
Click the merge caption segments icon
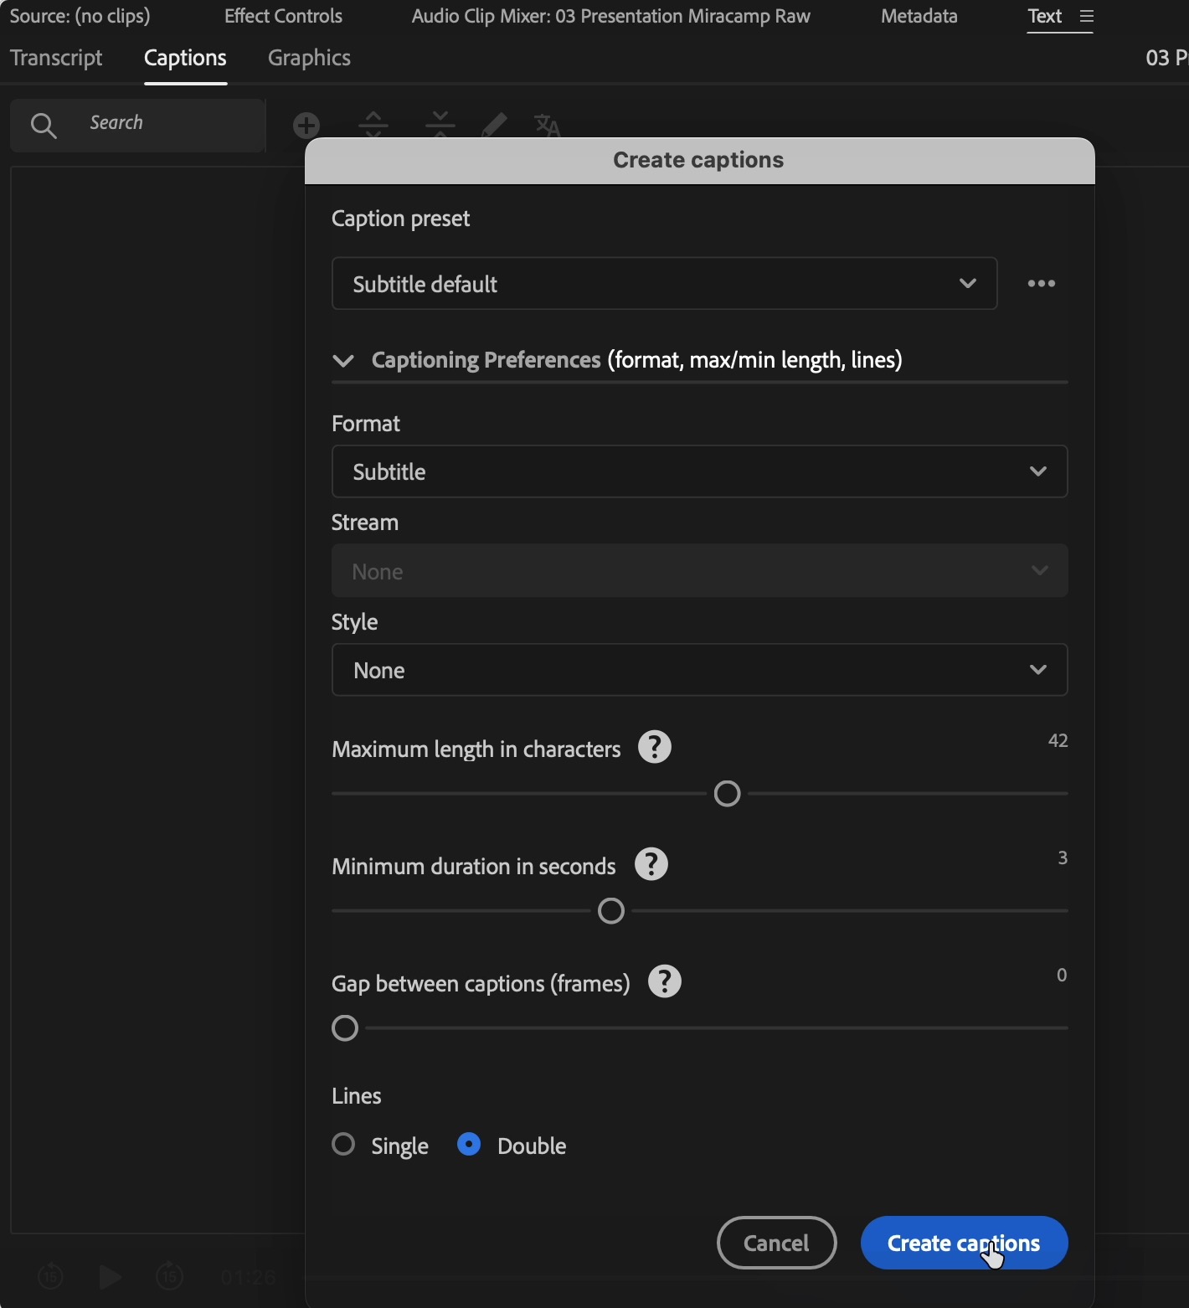point(440,126)
